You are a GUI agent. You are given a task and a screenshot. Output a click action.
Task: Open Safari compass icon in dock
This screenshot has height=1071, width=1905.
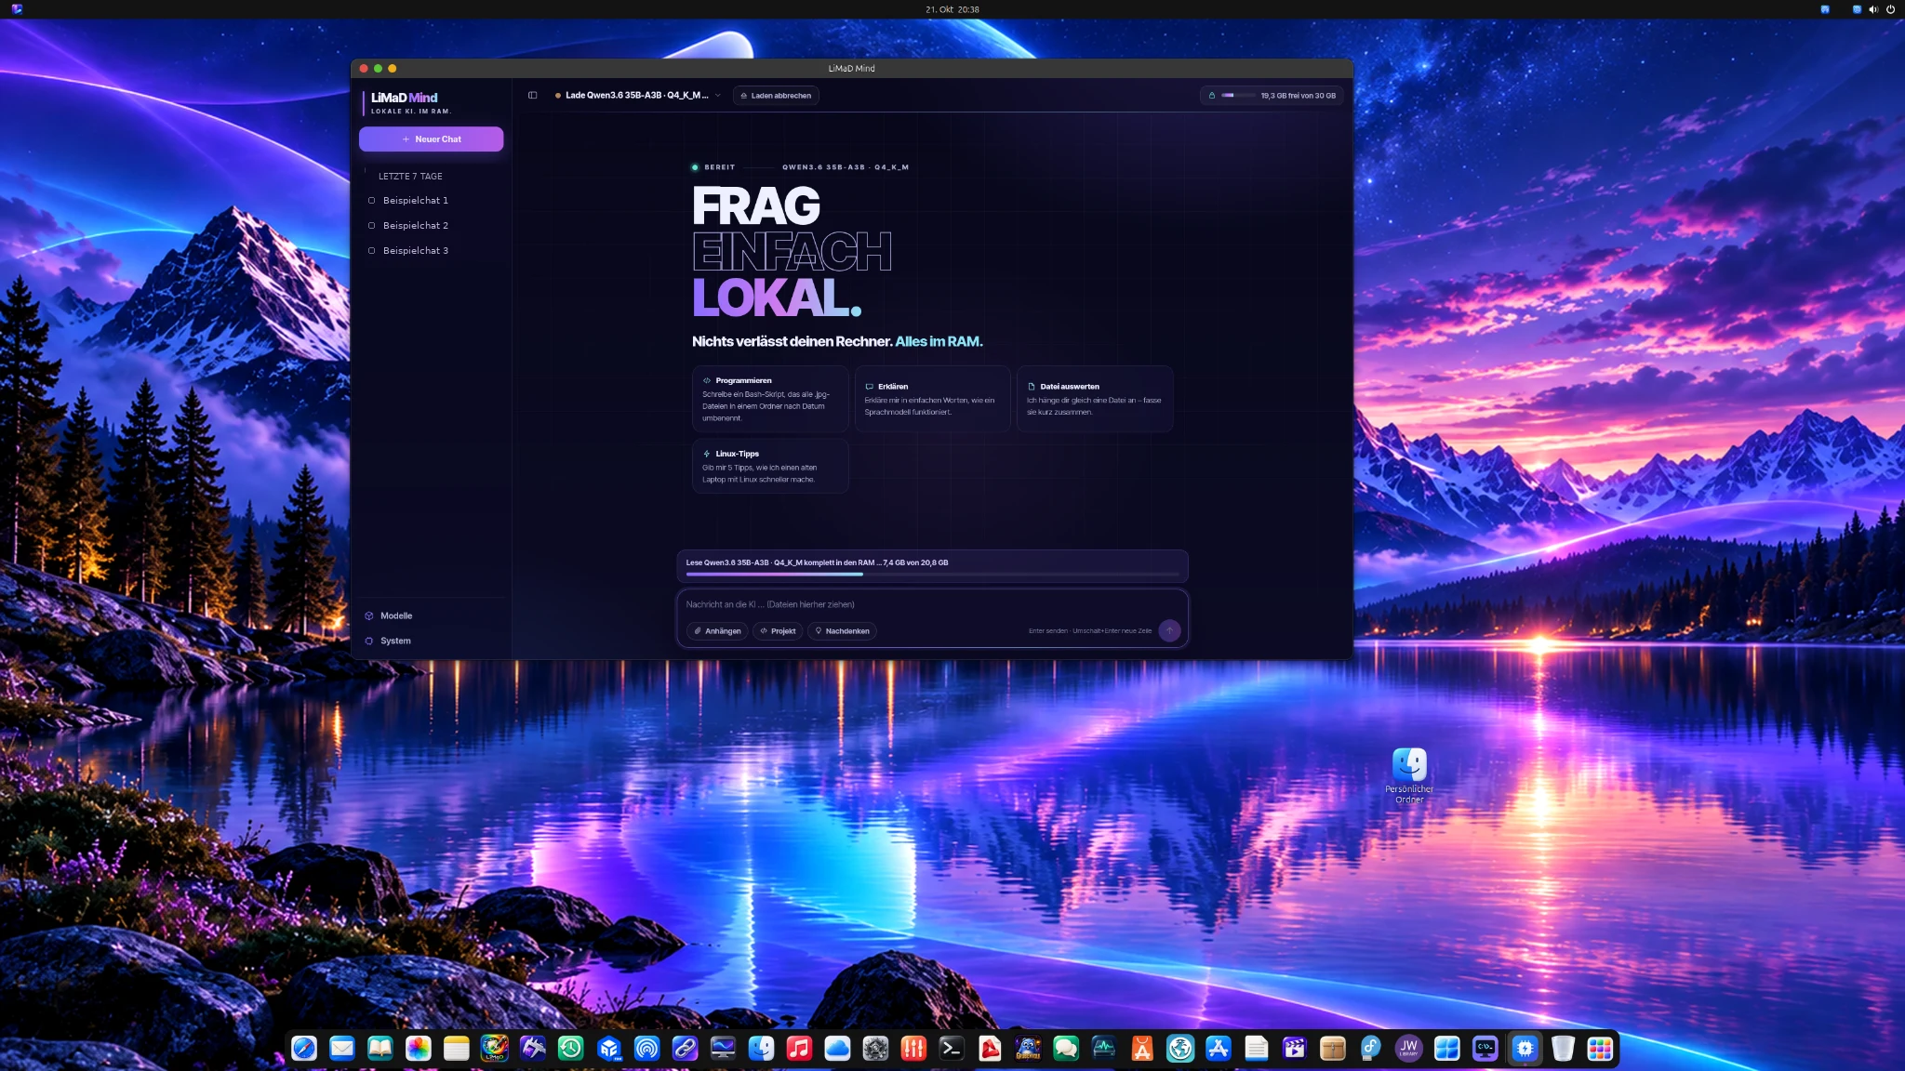click(x=304, y=1049)
